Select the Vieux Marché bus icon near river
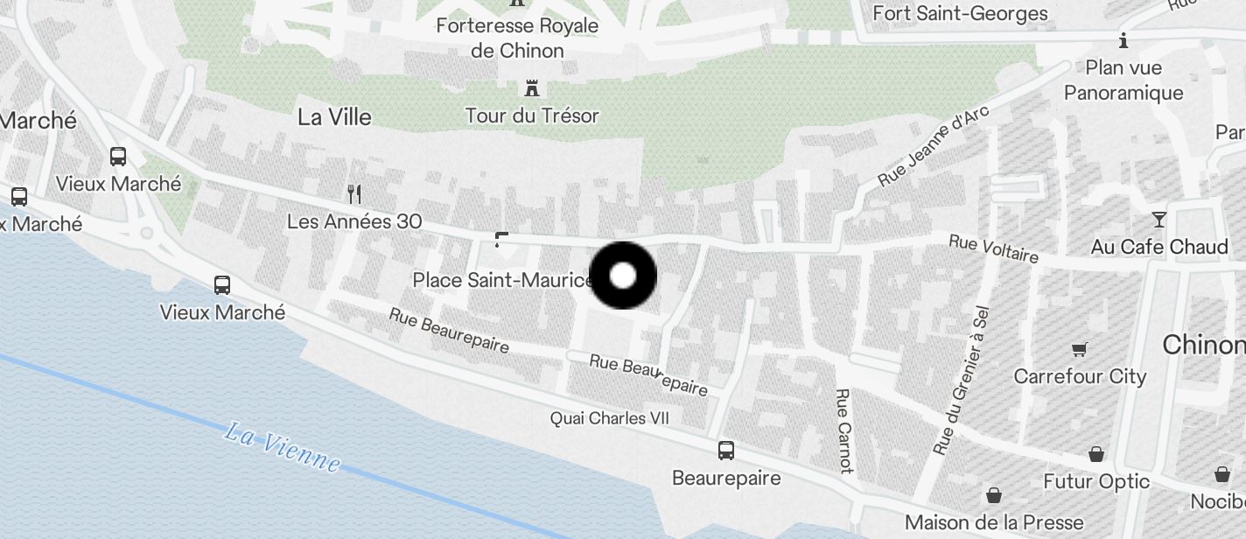This screenshot has height=539, width=1246. click(x=222, y=284)
